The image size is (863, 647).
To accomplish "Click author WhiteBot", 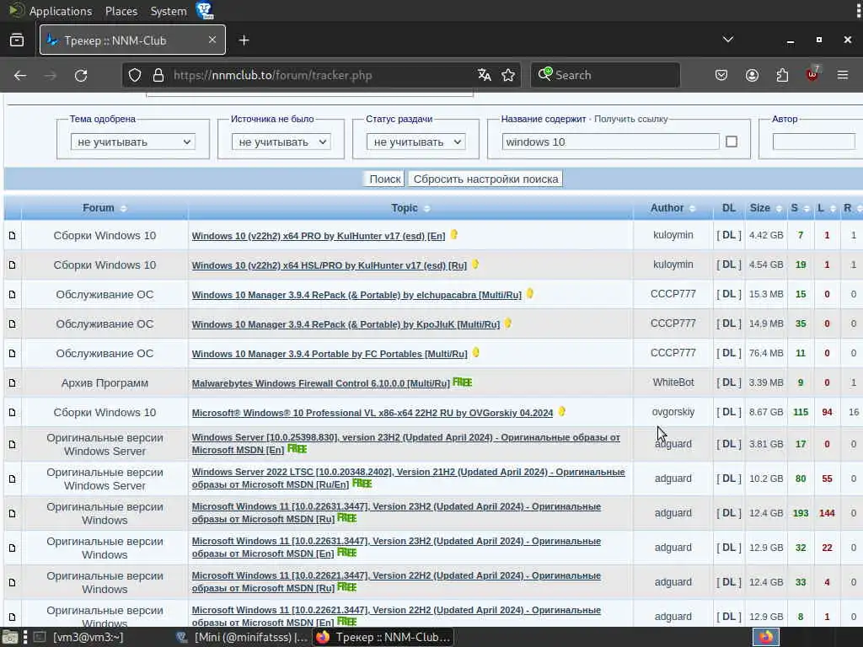I will coord(673,382).
